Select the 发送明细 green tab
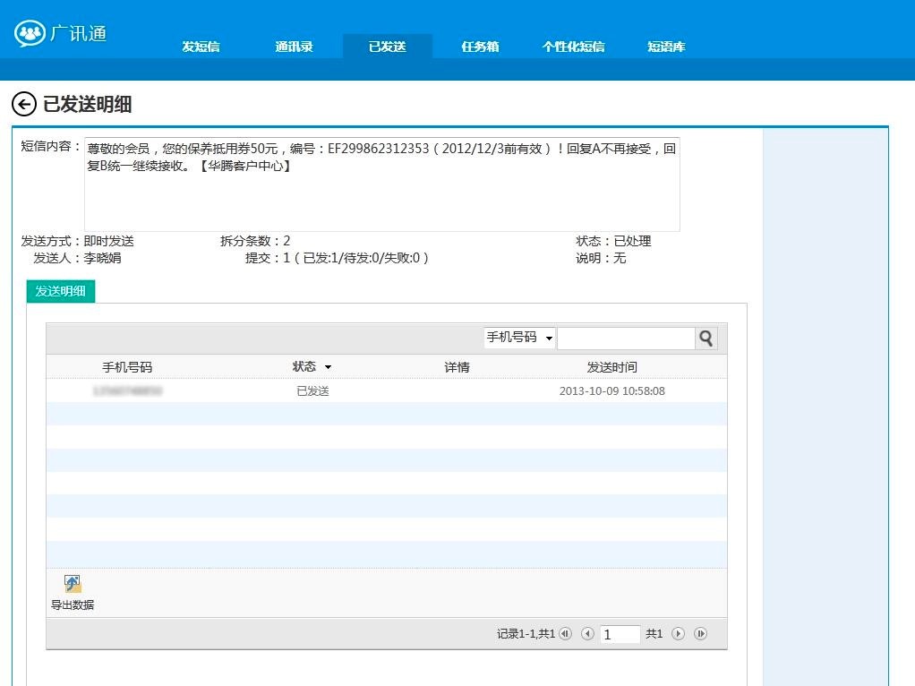Screen dimensions: 915x686 61,291
